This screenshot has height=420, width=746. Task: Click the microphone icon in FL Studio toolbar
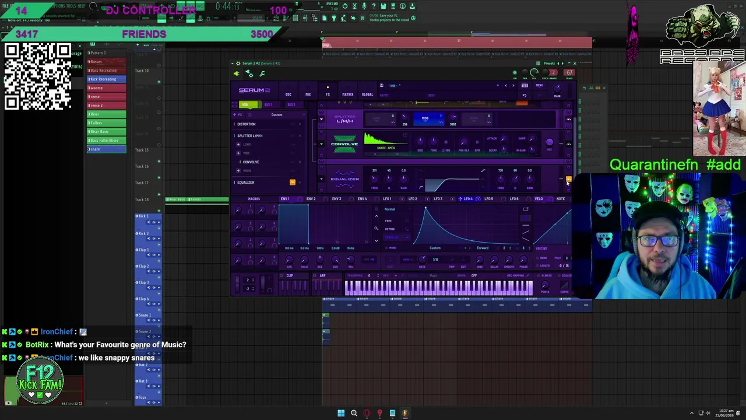click(364, 6)
